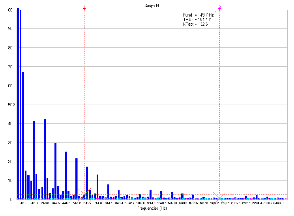The image size is (294, 216).
Task: Click the 2433.0 frequency label on the x-axis
Action: (x=279, y=203)
